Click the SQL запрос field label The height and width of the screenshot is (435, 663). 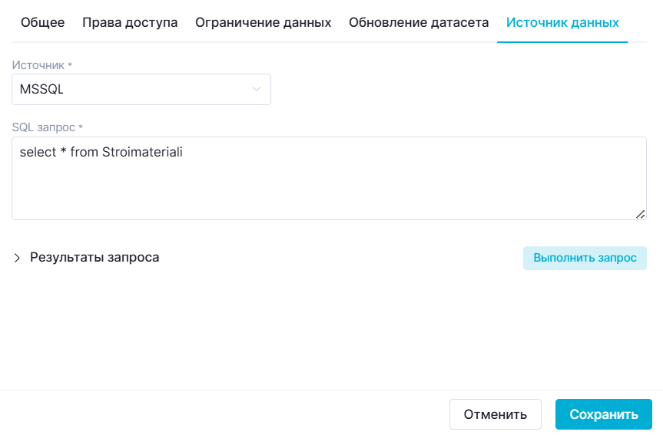click(x=44, y=127)
